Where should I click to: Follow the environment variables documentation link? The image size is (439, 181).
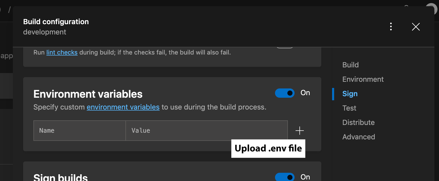click(123, 107)
